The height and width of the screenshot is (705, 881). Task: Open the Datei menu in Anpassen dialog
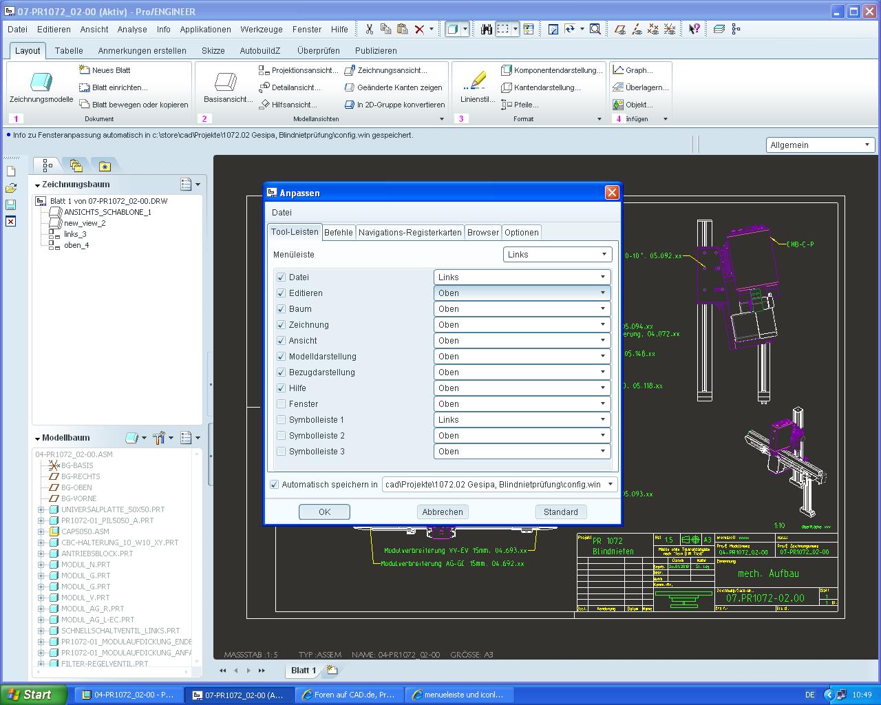point(282,212)
